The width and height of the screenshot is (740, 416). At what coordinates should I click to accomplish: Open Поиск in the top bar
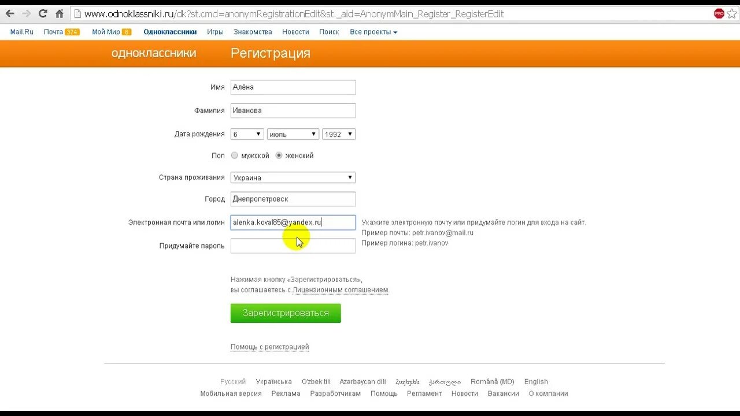(329, 32)
